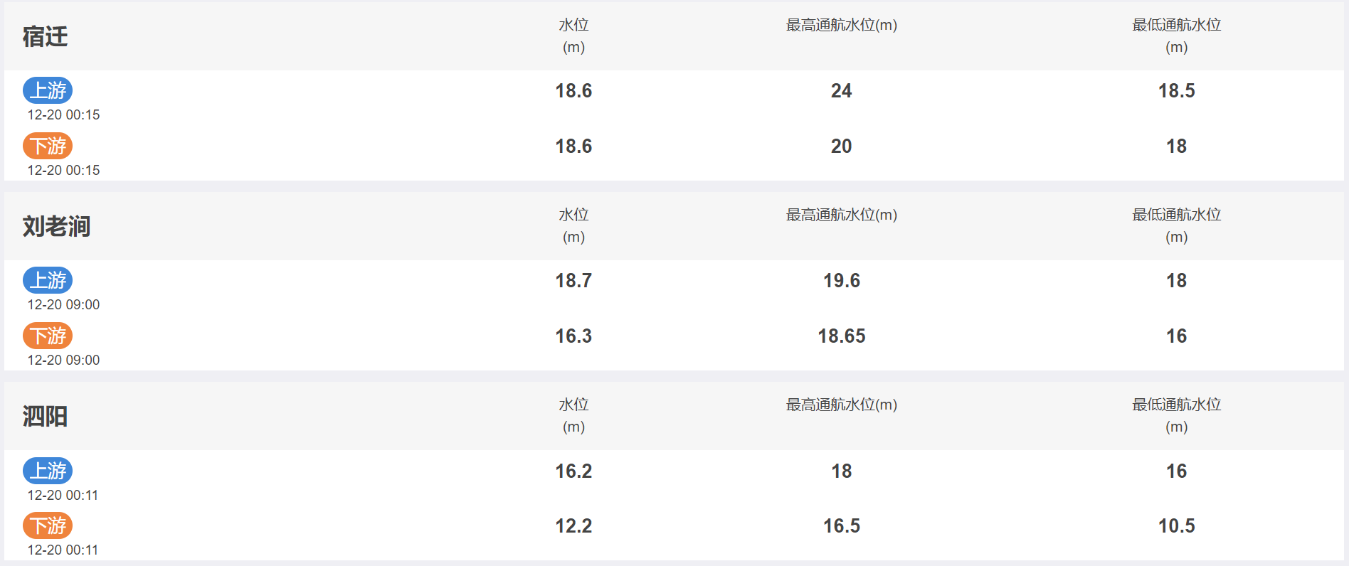The width and height of the screenshot is (1349, 566).
Task: Click the 刘老涧 下游 orange badge
Action: tap(48, 336)
